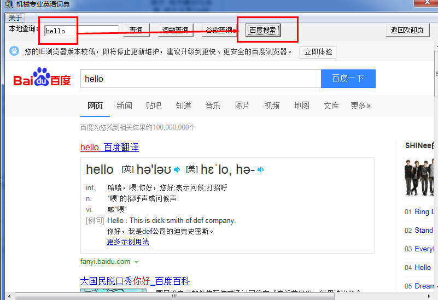The width and height of the screenshot is (438, 300).
Task: Expand the 更多» tab options
Action: [x=360, y=106]
